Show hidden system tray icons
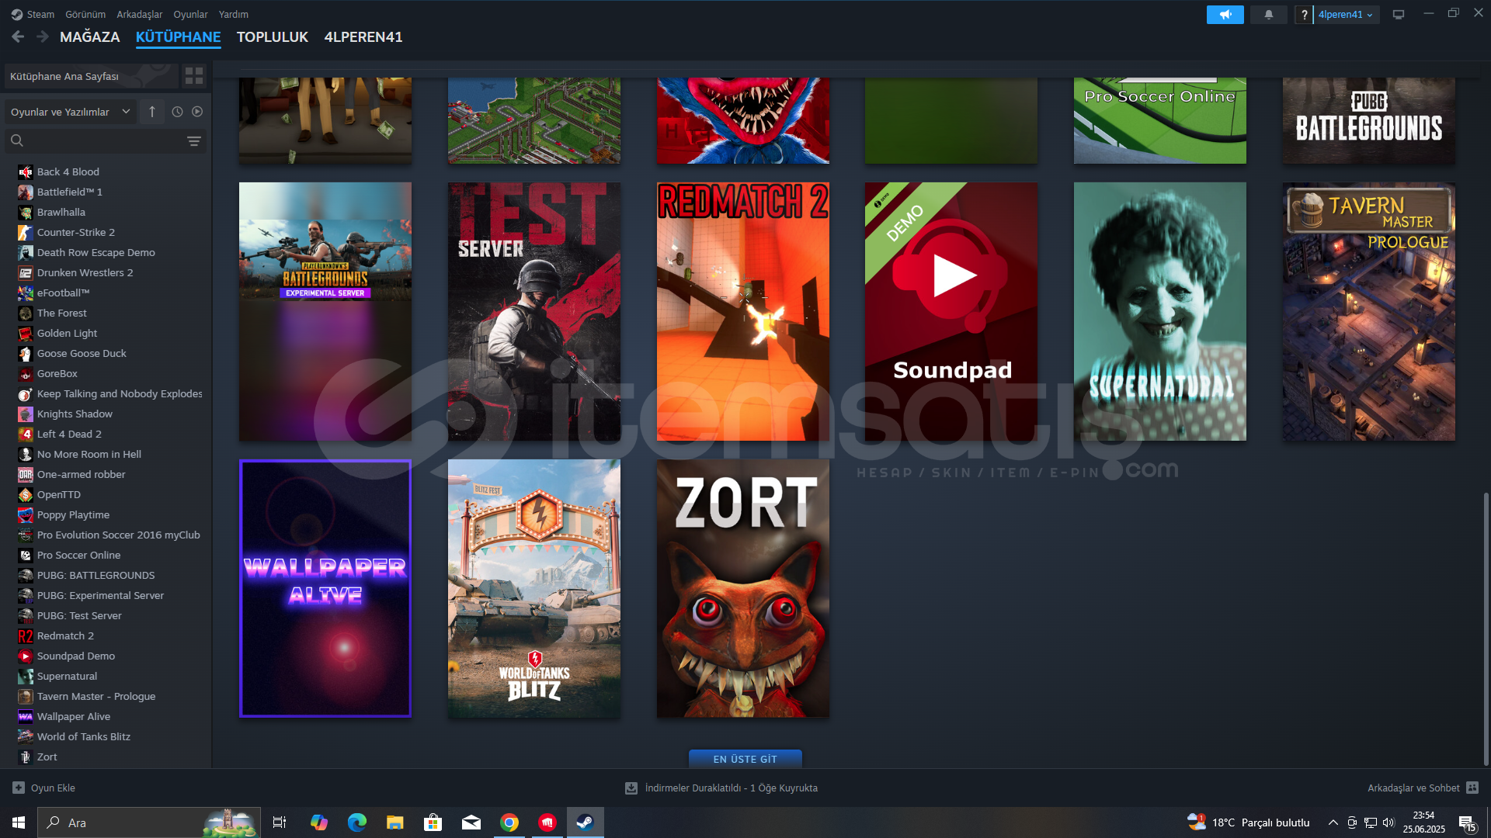 pos(1333,822)
